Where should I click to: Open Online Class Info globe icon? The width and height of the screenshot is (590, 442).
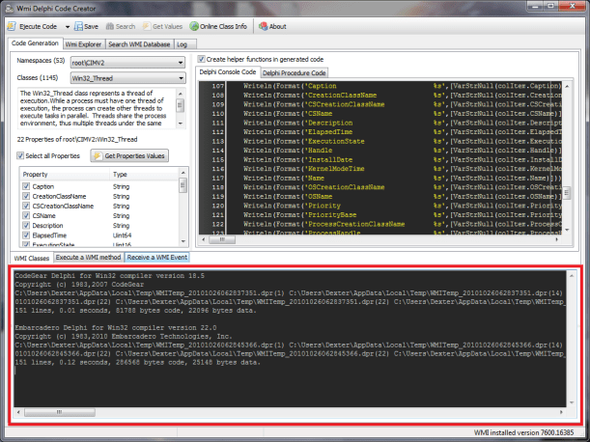[196, 26]
